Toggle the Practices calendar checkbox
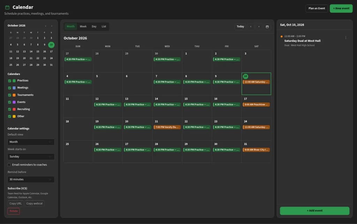The image size is (357, 224). (x=9, y=81)
